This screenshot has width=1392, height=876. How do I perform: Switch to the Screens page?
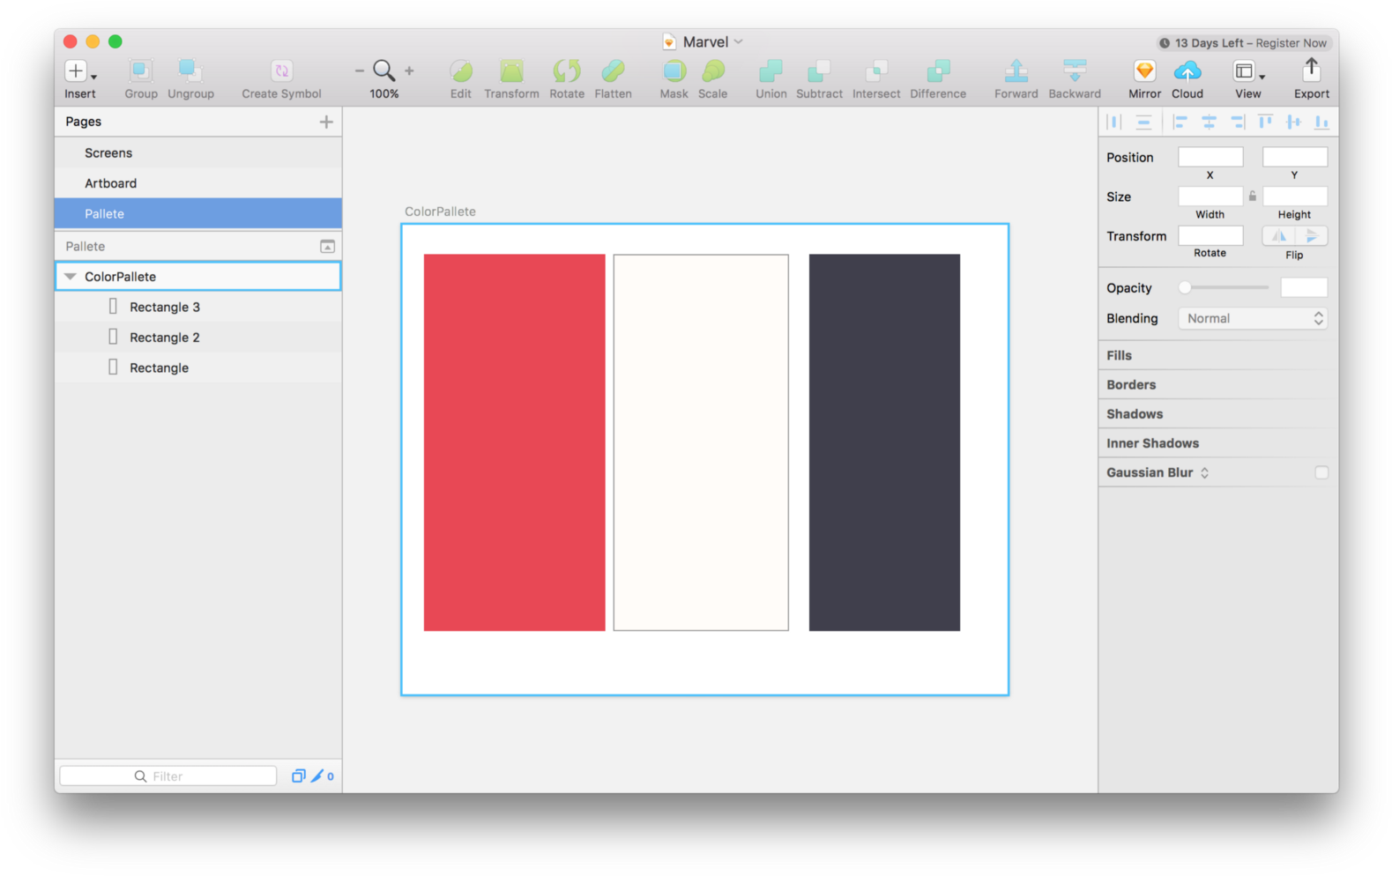(x=108, y=153)
